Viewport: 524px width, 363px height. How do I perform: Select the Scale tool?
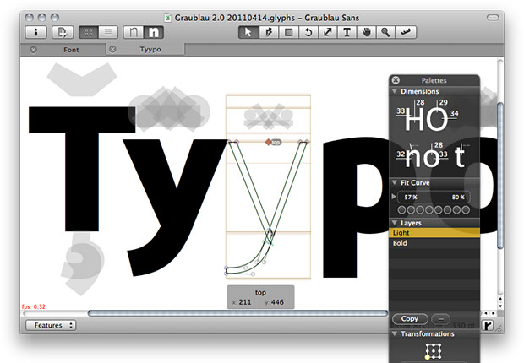327,32
